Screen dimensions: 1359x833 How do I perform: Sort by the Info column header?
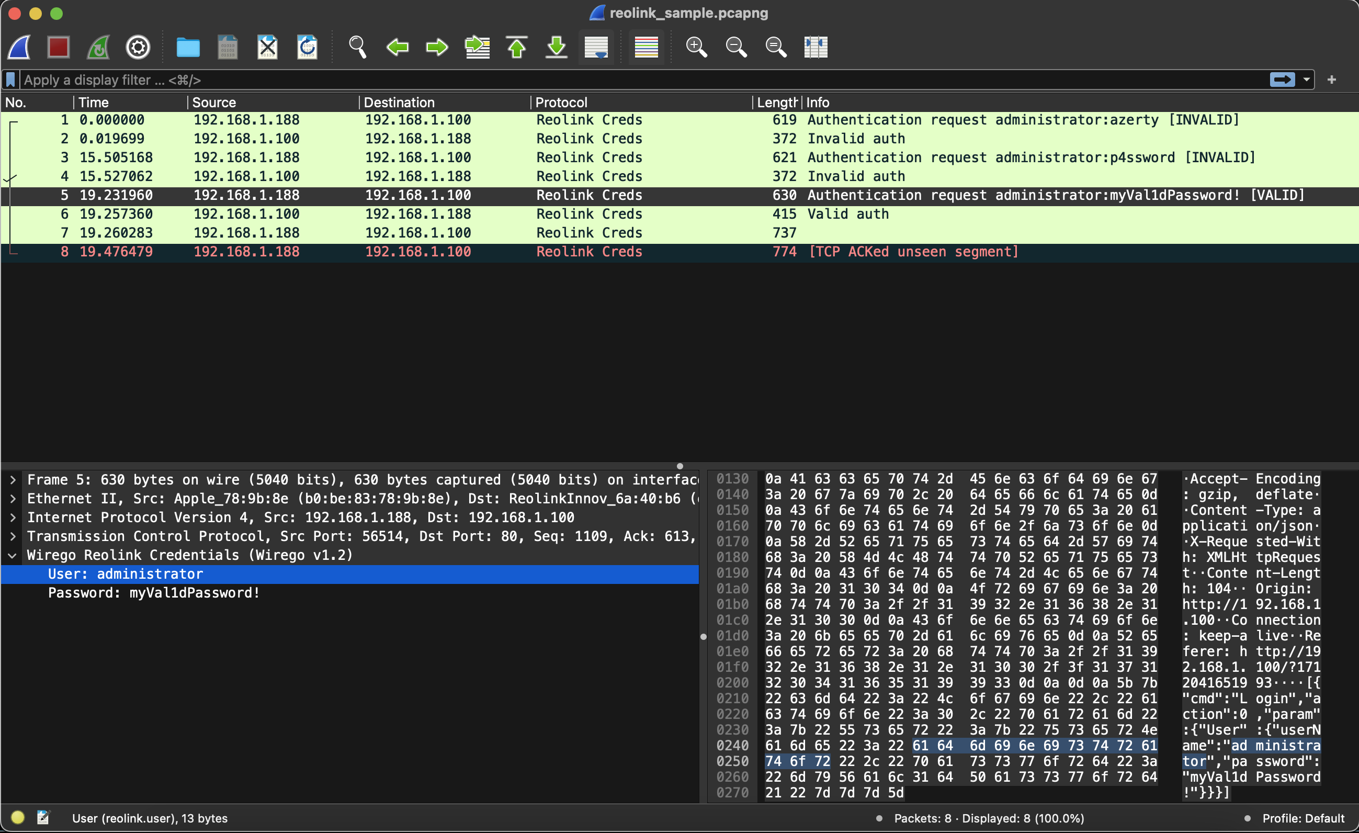click(x=1080, y=103)
